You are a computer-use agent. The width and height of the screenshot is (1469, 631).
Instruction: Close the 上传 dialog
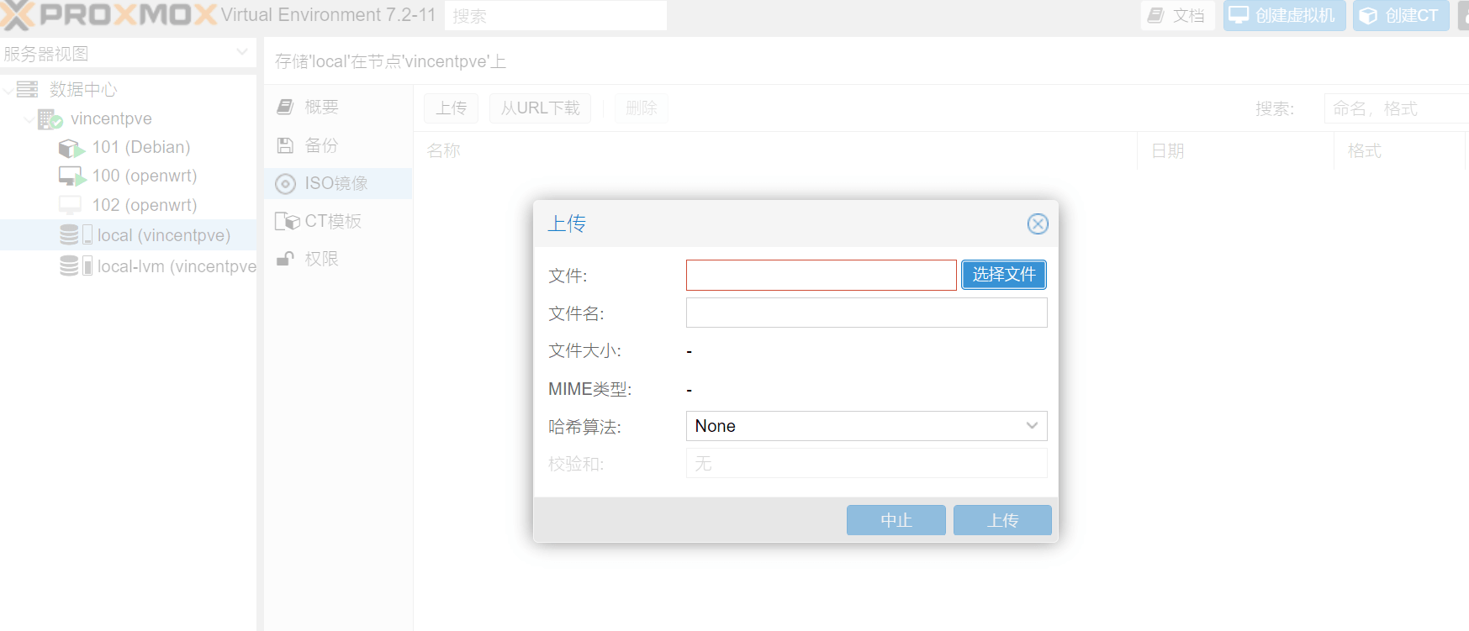point(1037,223)
